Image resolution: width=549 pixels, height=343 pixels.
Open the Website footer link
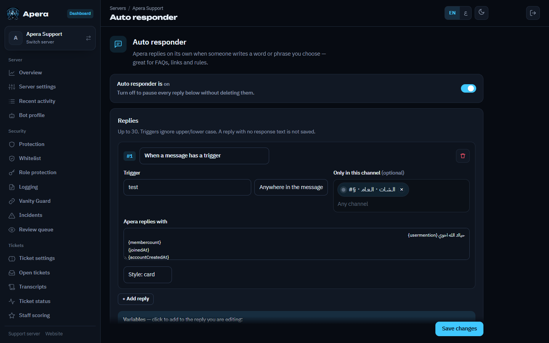(x=54, y=334)
